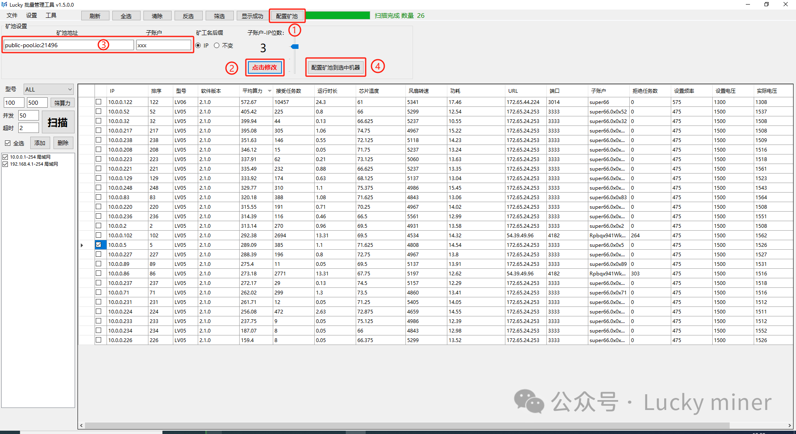The image size is (796, 434).
Task: Click the 反选 (invert selection) toolbar button
Action: [188, 16]
